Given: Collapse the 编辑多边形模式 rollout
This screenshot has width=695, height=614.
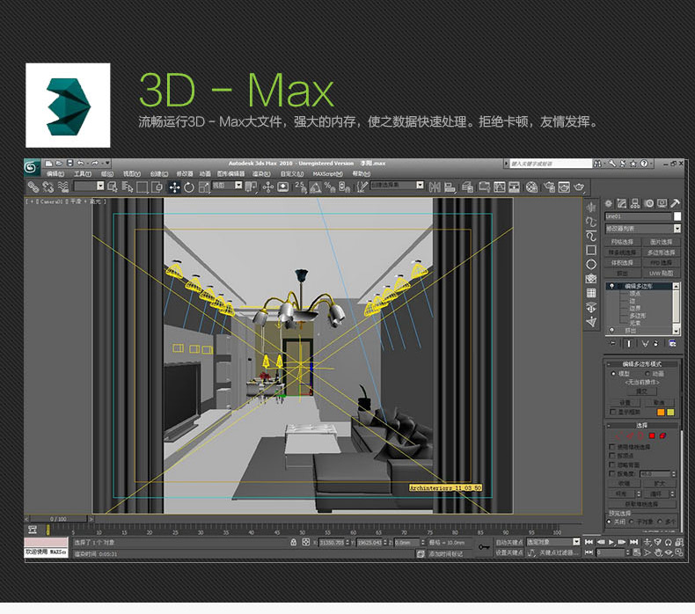Looking at the screenshot, I should click(642, 364).
